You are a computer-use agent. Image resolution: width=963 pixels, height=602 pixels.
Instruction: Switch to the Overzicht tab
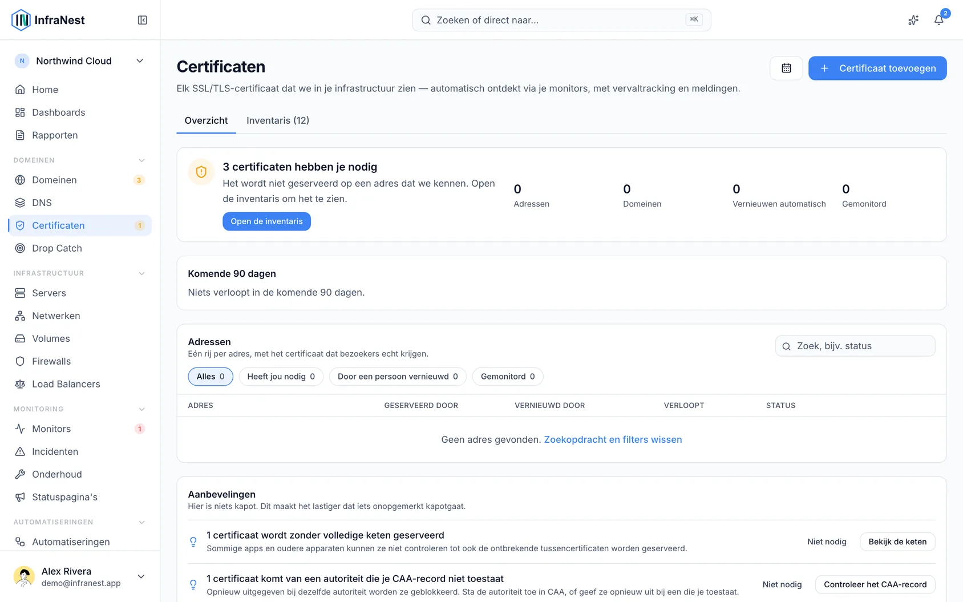(x=206, y=120)
